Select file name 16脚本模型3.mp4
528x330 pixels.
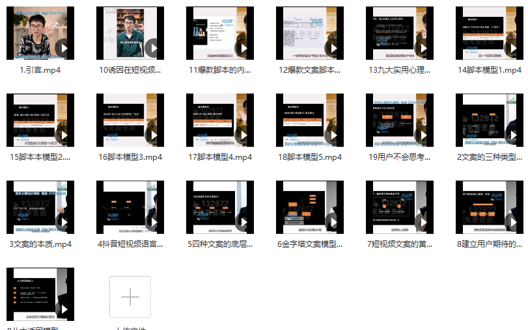point(130,157)
